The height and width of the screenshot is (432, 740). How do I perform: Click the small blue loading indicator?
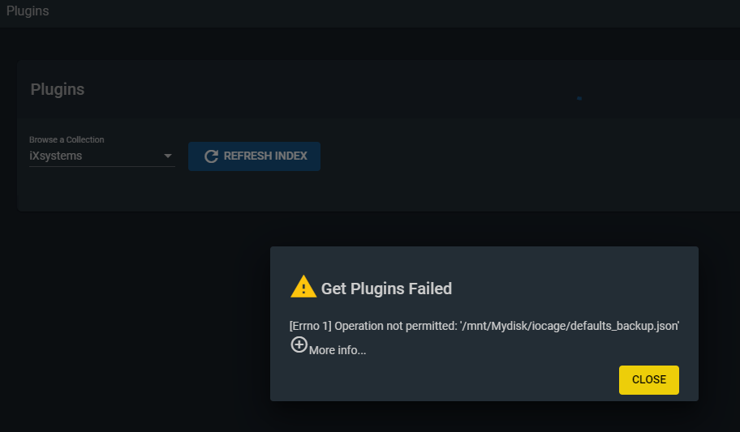(x=579, y=98)
